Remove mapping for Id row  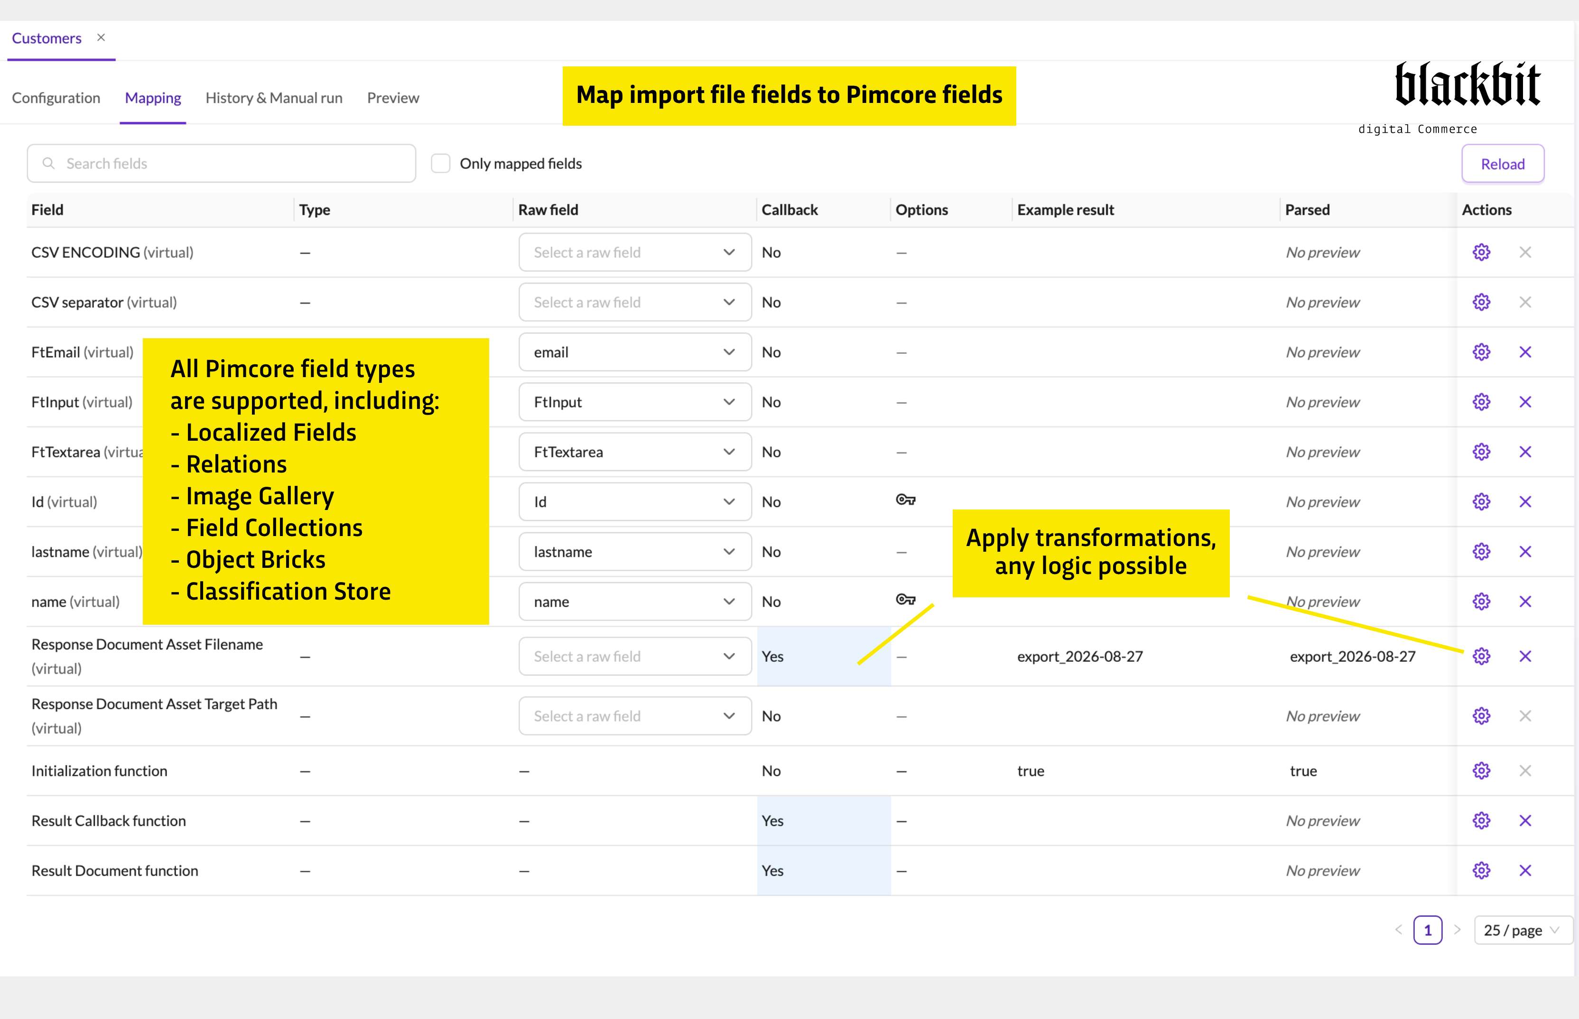pyautogui.click(x=1525, y=501)
